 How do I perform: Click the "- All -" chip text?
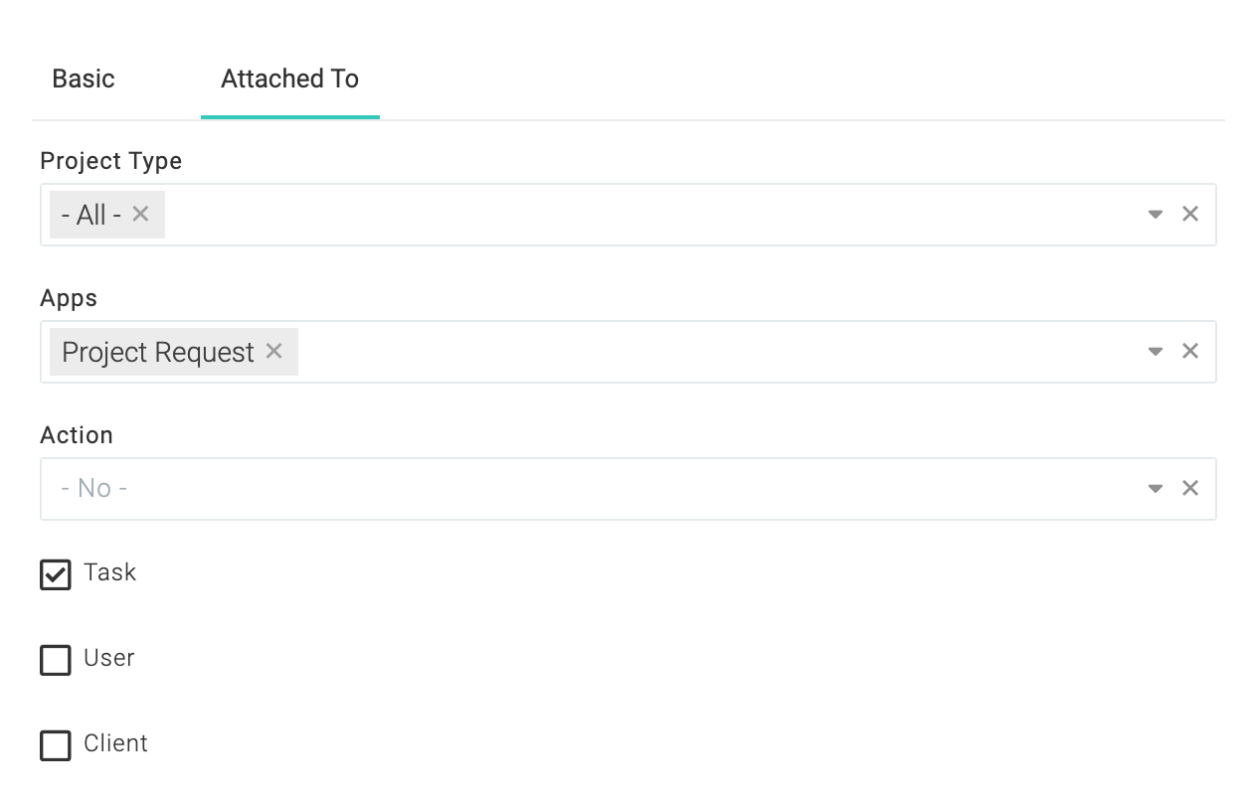pyautogui.click(x=91, y=215)
